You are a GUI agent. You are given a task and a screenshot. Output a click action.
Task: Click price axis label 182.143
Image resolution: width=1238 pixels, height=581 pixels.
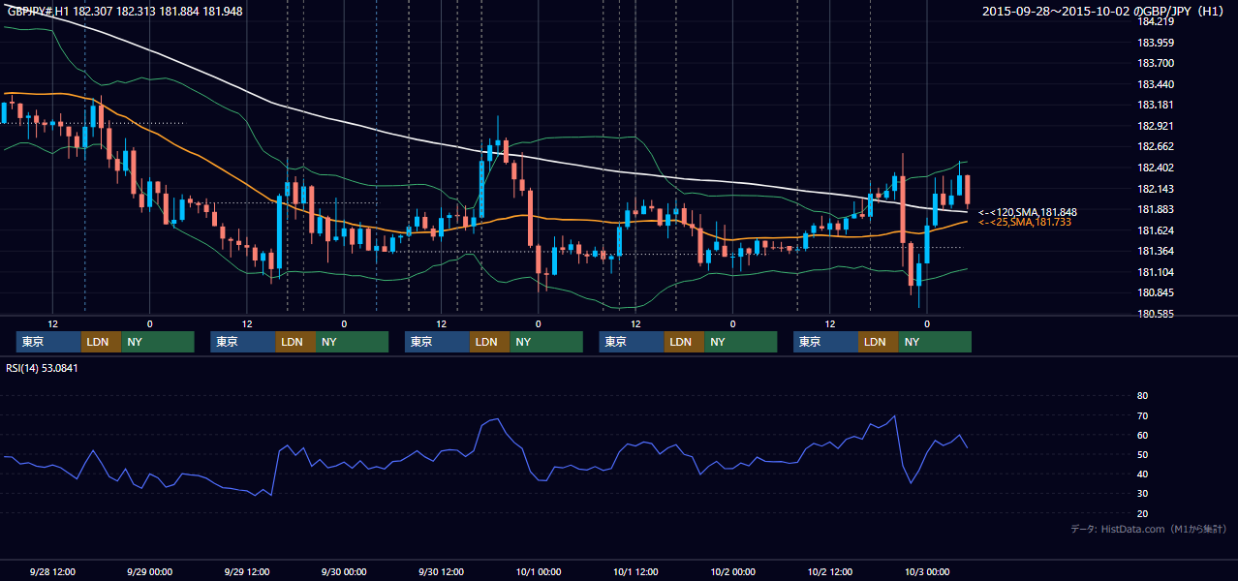point(1155,189)
